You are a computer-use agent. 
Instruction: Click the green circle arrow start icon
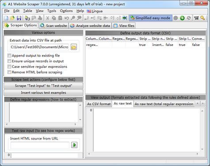[x=182, y=18]
